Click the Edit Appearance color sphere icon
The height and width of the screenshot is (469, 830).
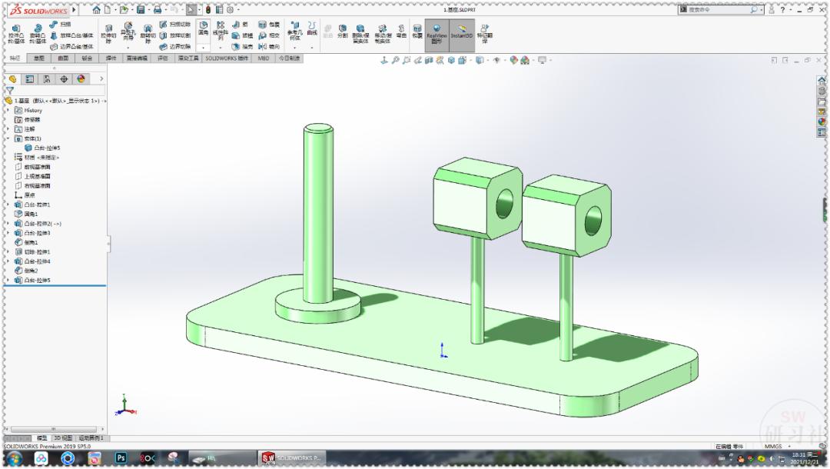pos(513,59)
